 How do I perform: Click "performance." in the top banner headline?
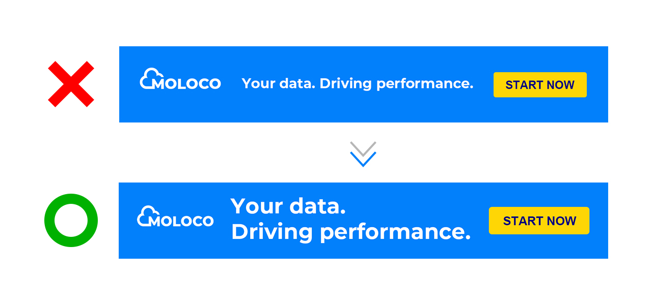425,84
